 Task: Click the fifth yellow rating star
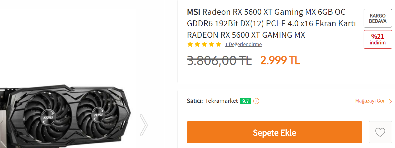pyautogui.click(x=218, y=44)
